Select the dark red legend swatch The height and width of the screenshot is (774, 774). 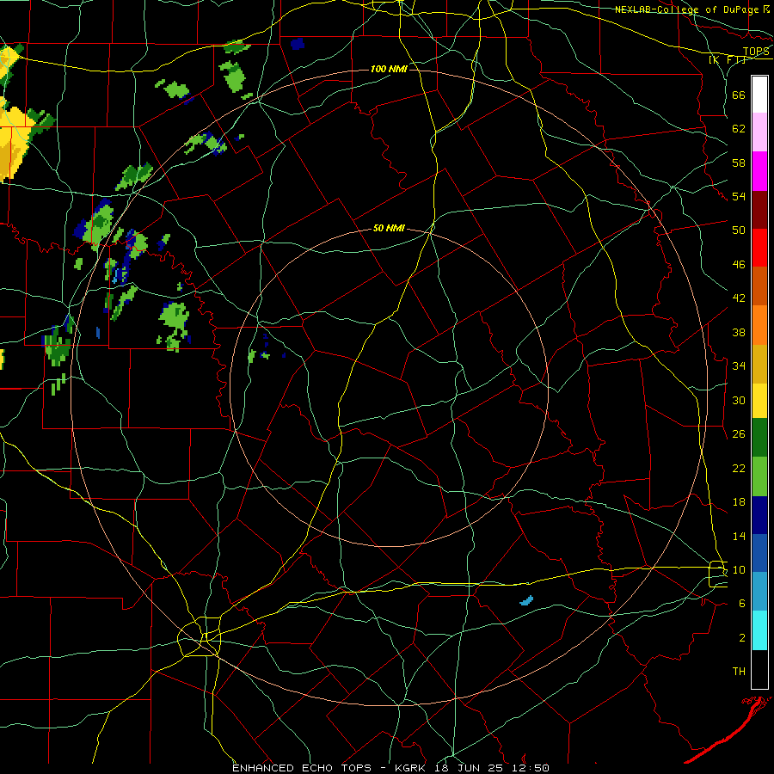759,210
